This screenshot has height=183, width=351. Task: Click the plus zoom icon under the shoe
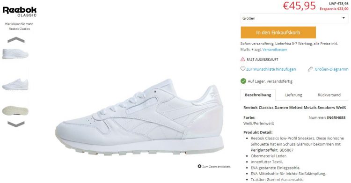pyautogui.click(x=199, y=166)
